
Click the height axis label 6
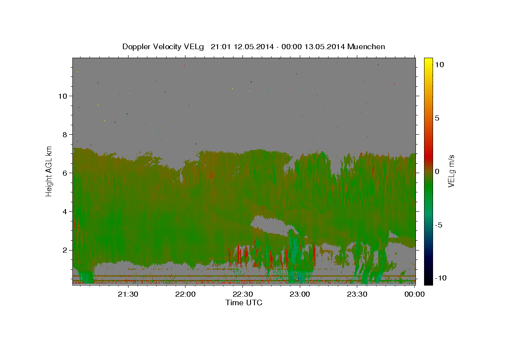[64, 173]
